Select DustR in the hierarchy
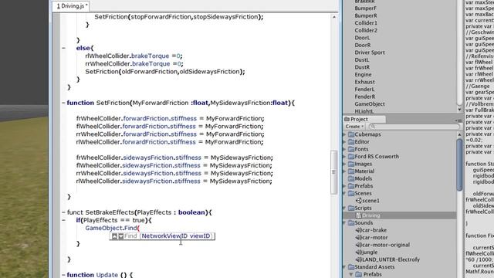This screenshot has height=278, width=494. pos(362,67)
